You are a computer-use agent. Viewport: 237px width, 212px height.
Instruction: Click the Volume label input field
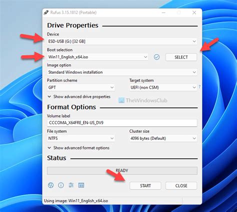tap(122, 123)
